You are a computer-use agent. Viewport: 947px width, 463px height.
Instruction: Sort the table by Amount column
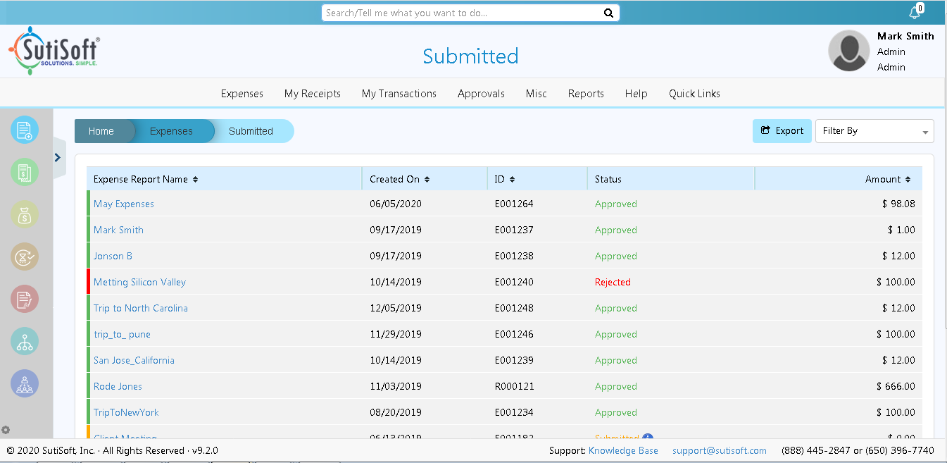[908, 180]
